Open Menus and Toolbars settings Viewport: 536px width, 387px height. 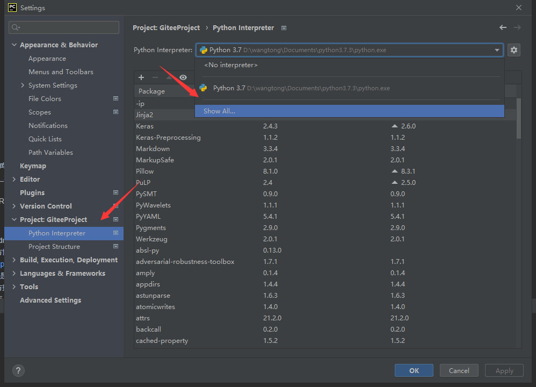click(61, 72)
